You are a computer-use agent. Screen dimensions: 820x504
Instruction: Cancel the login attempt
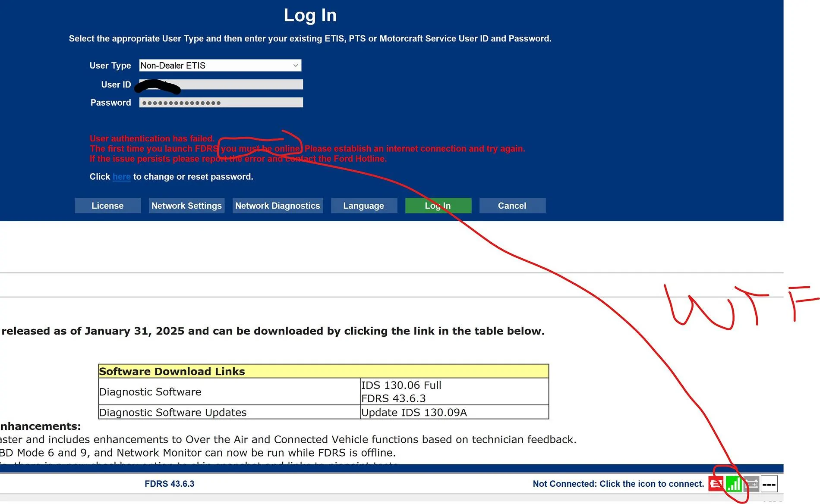[x=512, y=206]
